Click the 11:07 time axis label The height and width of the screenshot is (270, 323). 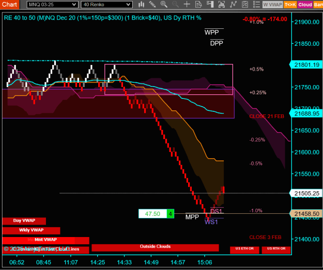point(71,262)
